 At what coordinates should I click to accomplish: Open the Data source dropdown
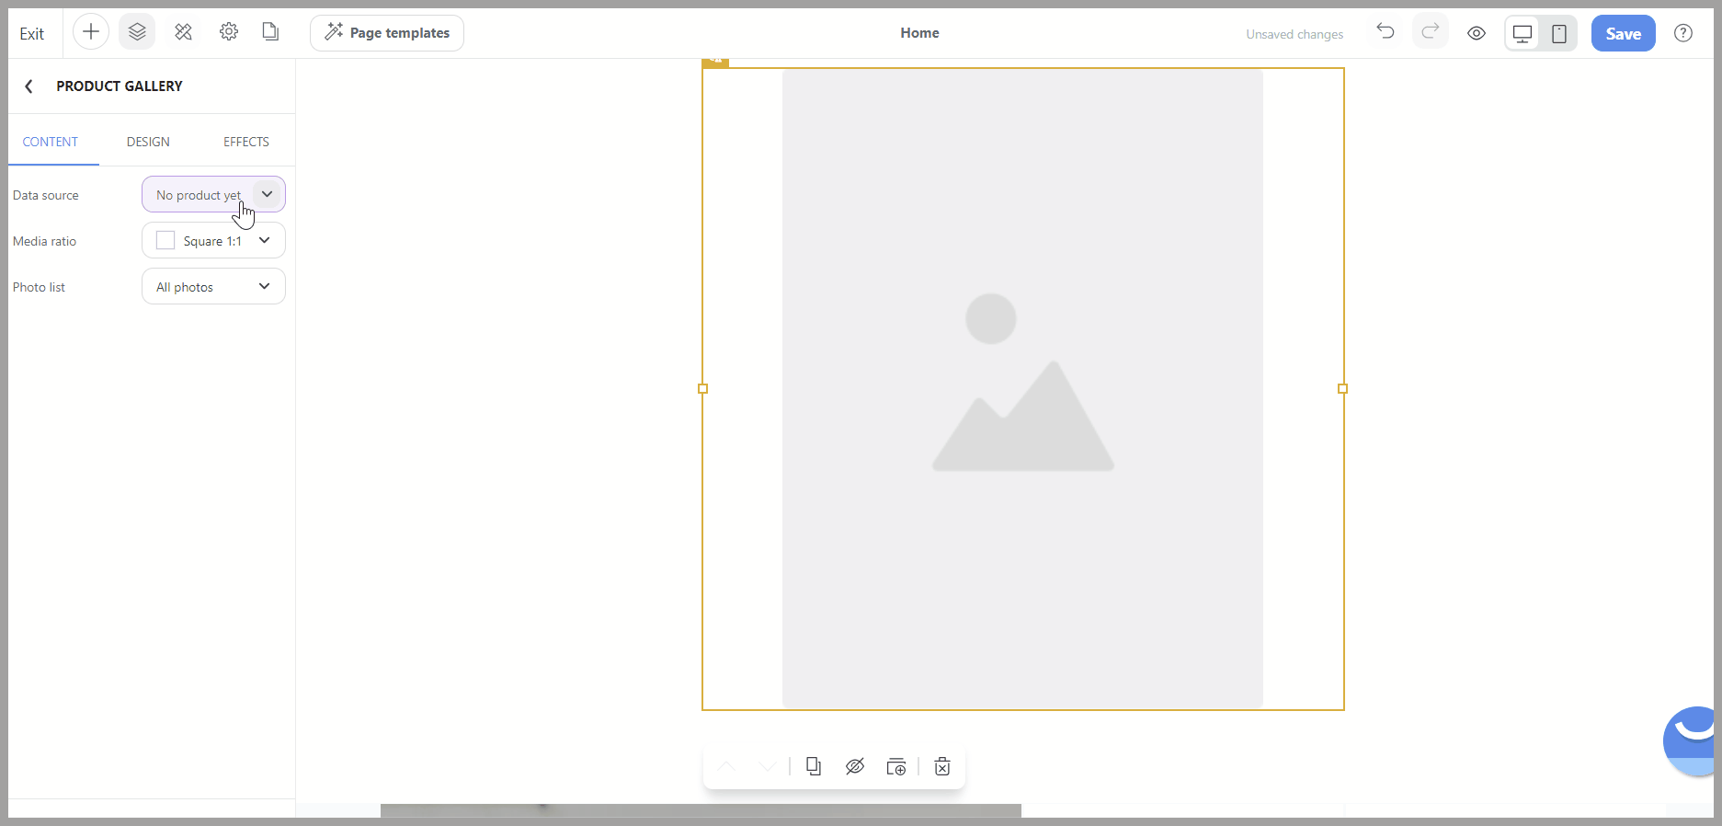[x=213, y=195]
